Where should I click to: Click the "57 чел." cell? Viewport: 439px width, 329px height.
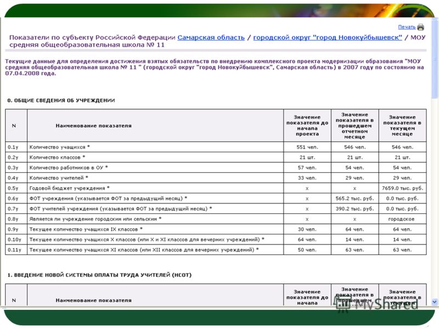(x=307, y=168)
